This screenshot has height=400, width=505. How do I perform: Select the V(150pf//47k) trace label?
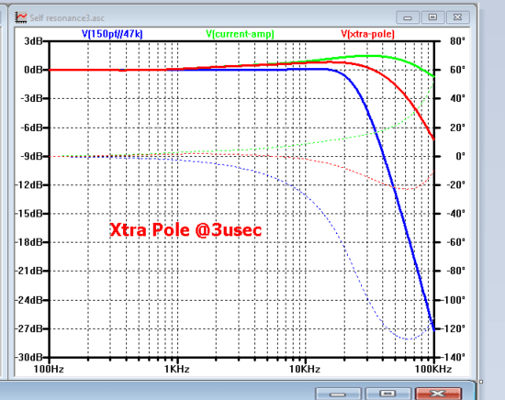(112, 34)
